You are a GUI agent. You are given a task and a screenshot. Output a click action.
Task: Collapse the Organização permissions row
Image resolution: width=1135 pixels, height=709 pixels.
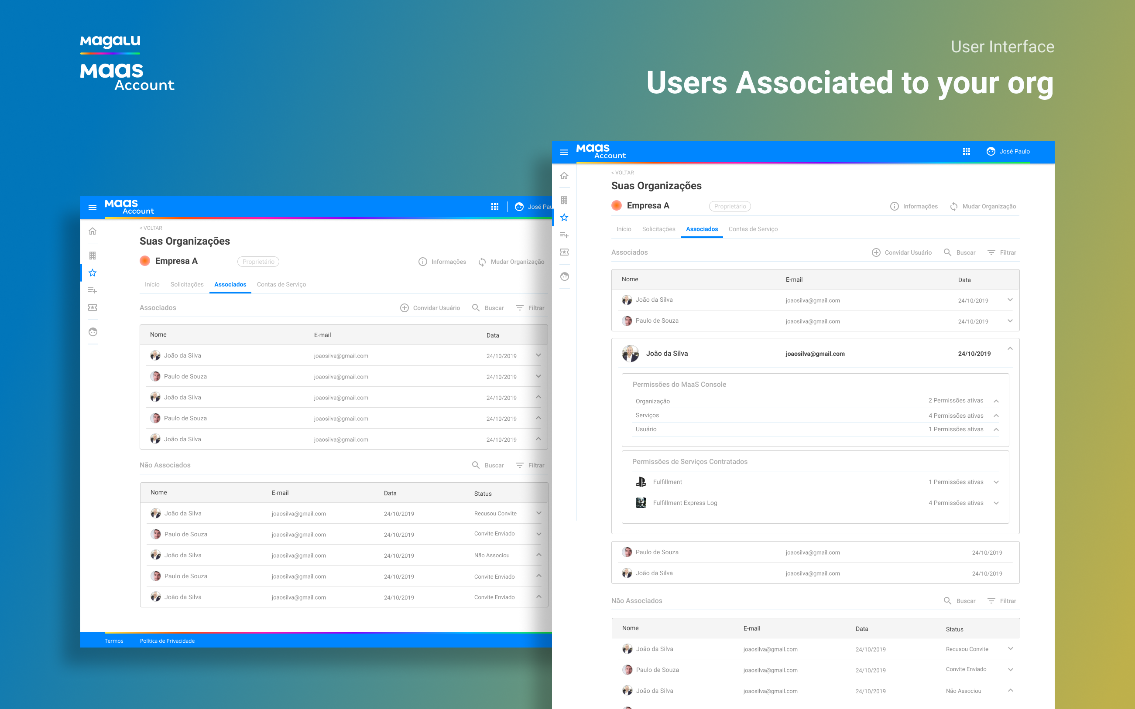(x=996, y=401)
